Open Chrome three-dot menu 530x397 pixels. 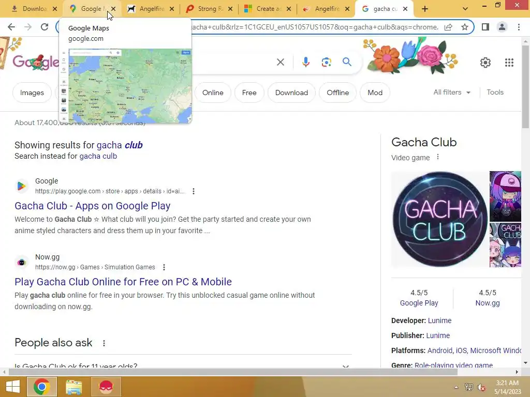point(519,27)
